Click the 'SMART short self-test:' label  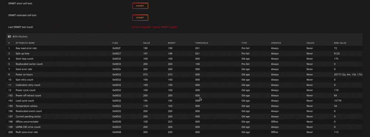click(x=20, y=4)
